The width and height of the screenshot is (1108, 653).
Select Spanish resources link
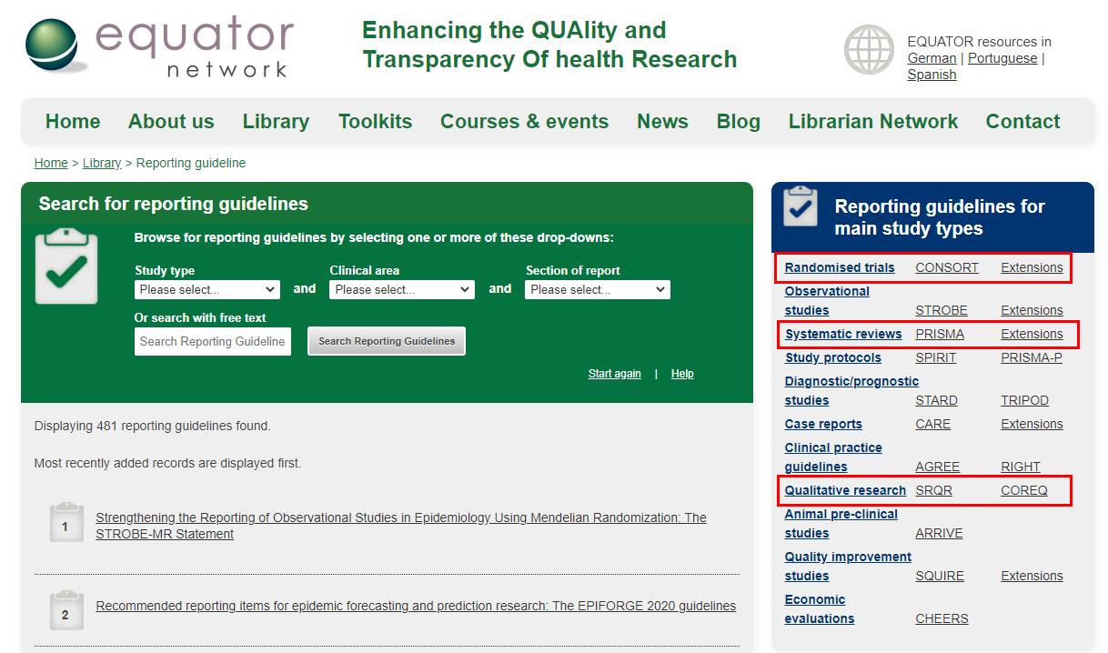[932, 75]
